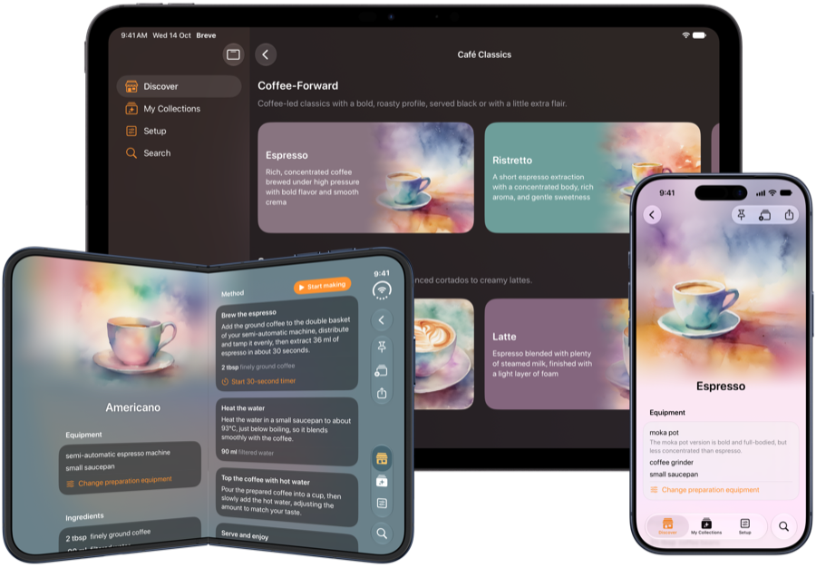Tap the orange Start making button
The width and height of the screenshot is (816, 568).
coord(323,286)
